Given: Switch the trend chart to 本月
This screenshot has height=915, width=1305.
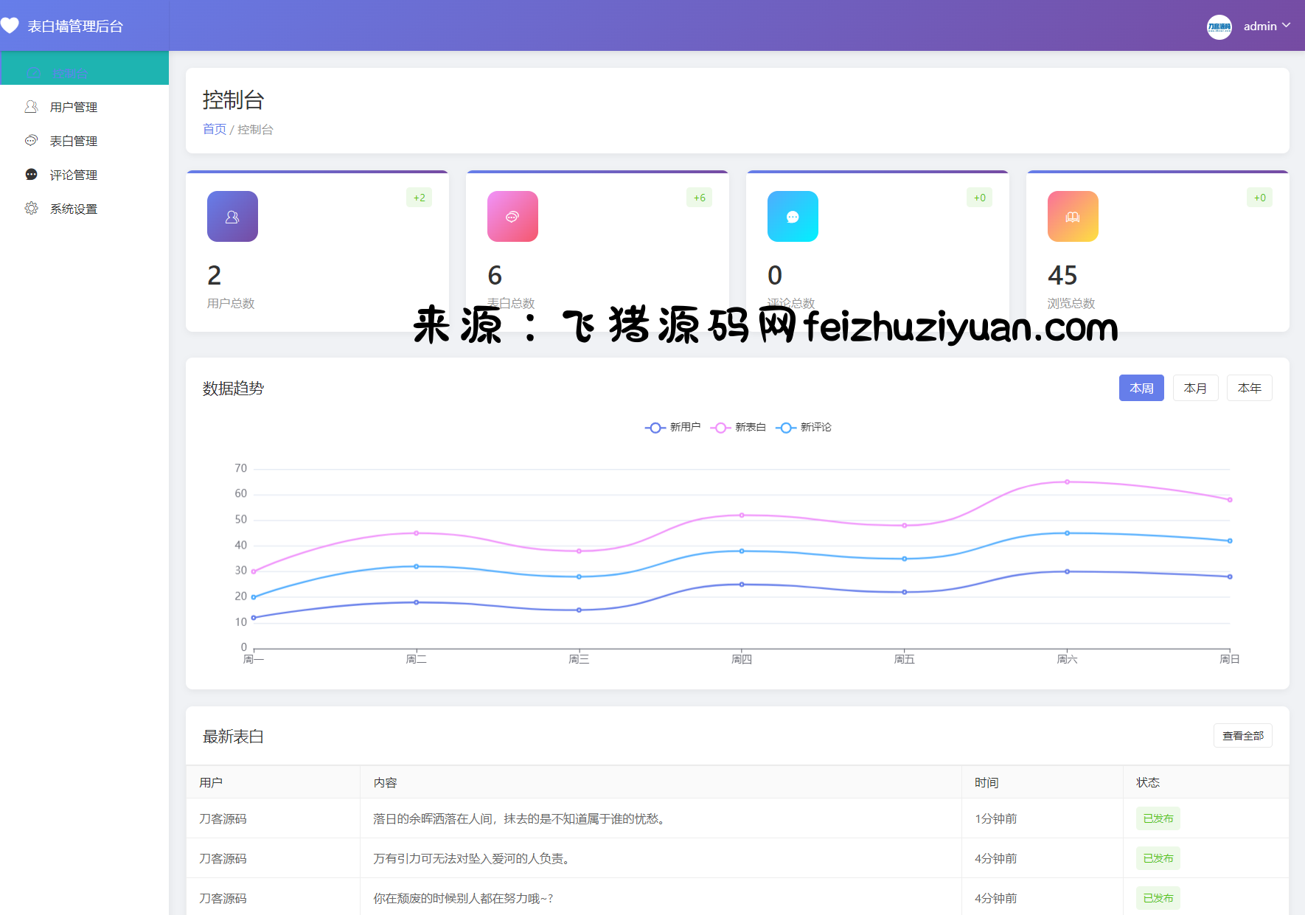Looking at the screenshot, I should click(1195, 389).
